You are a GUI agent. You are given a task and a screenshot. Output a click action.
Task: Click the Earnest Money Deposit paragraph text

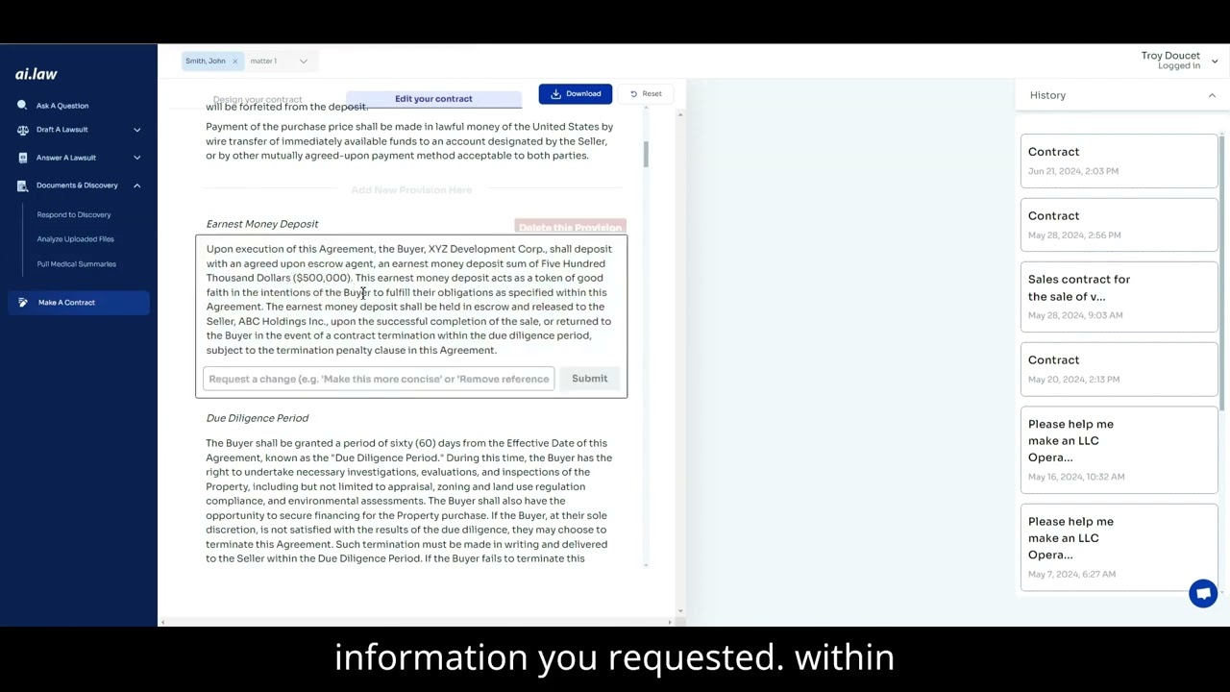pos(409,299)
